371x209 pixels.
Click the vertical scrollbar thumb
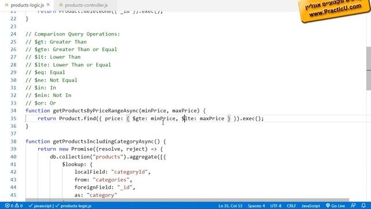369,69
